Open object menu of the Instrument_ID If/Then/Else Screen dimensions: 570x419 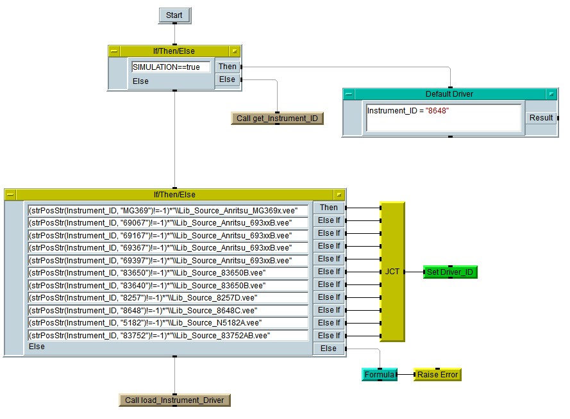click(x=11, y=195)
